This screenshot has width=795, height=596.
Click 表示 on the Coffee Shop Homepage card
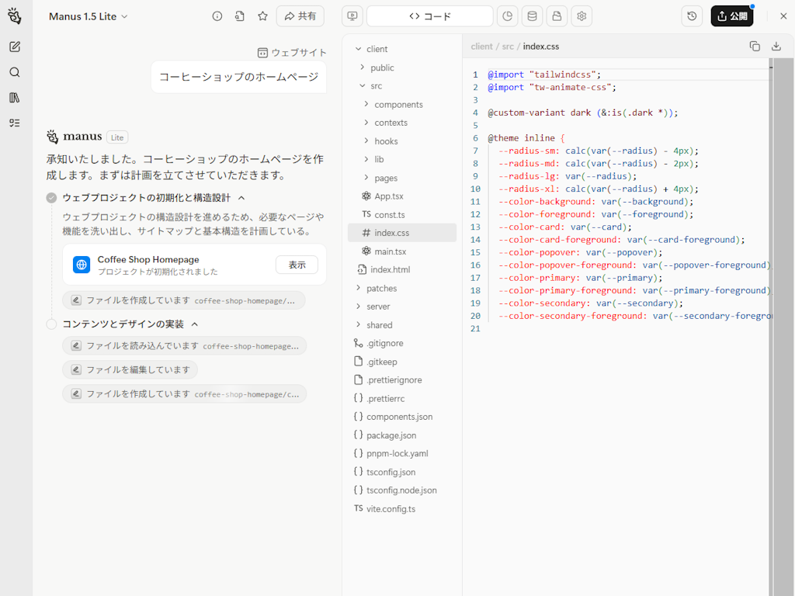296,264
